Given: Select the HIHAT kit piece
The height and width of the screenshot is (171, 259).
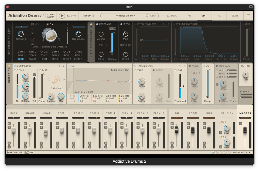Looking at the screenshot, I should tap(44, 59).
